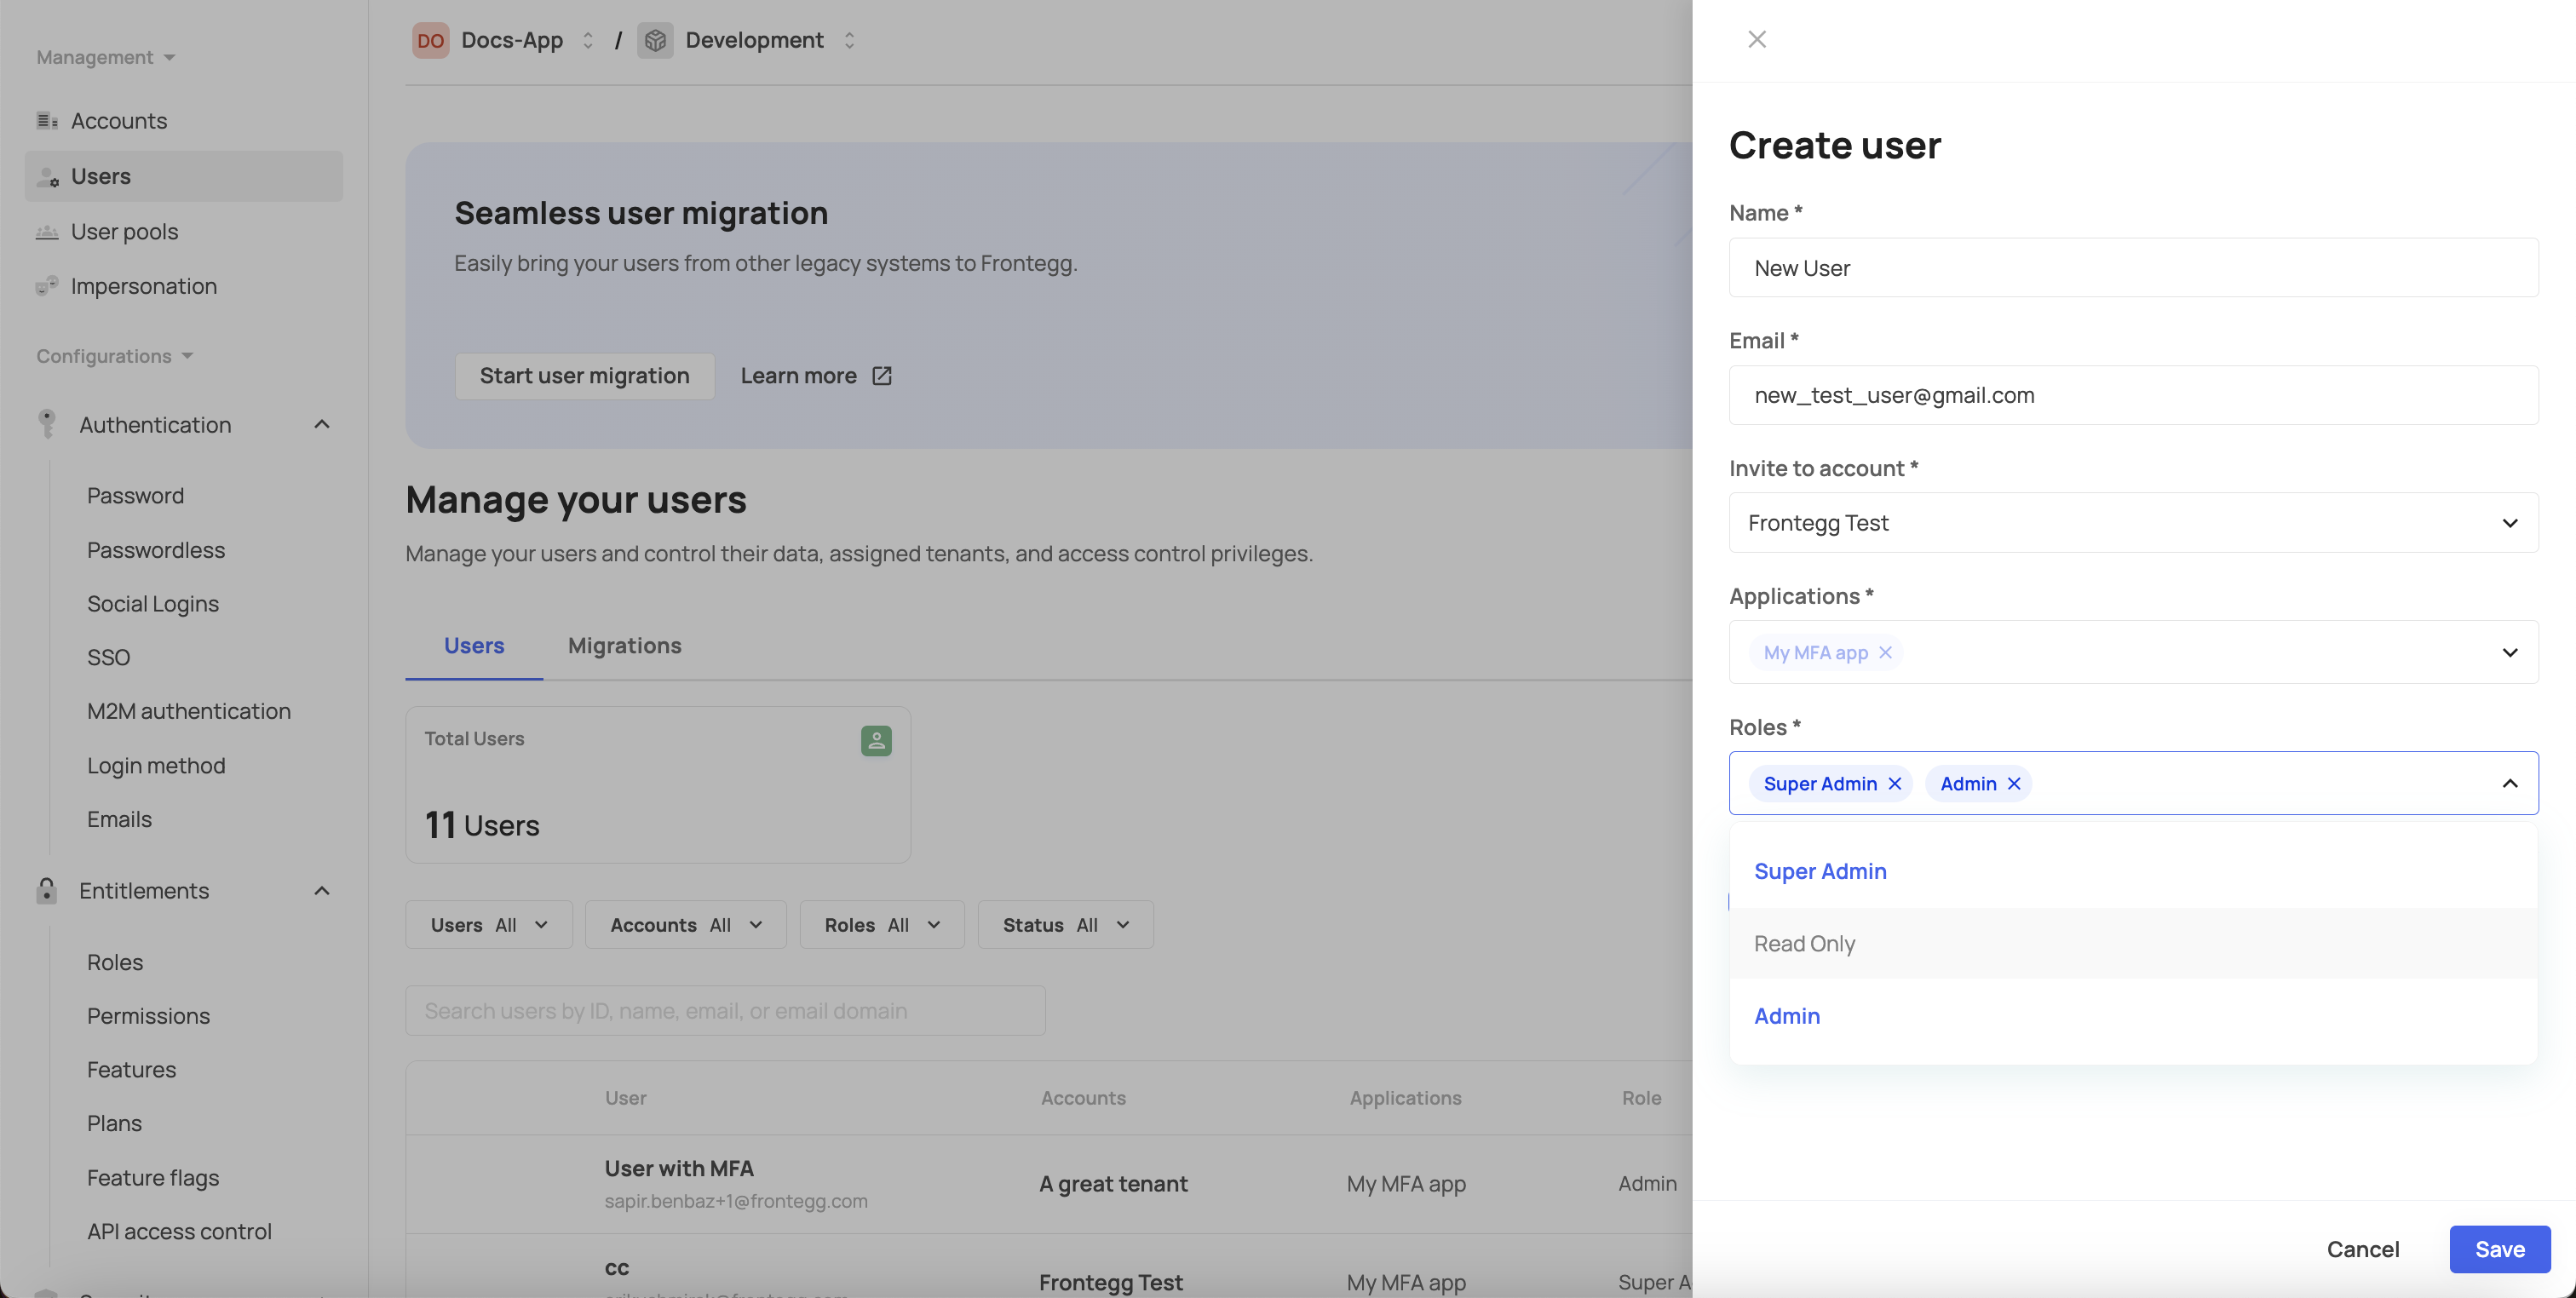Viewport: 2576px width, 1298px height.
Task: Collapse the Authentication sidebar section
Action: (x=321, y=425)
